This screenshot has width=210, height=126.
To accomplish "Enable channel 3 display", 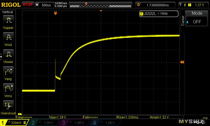I will tap(74, 123).
